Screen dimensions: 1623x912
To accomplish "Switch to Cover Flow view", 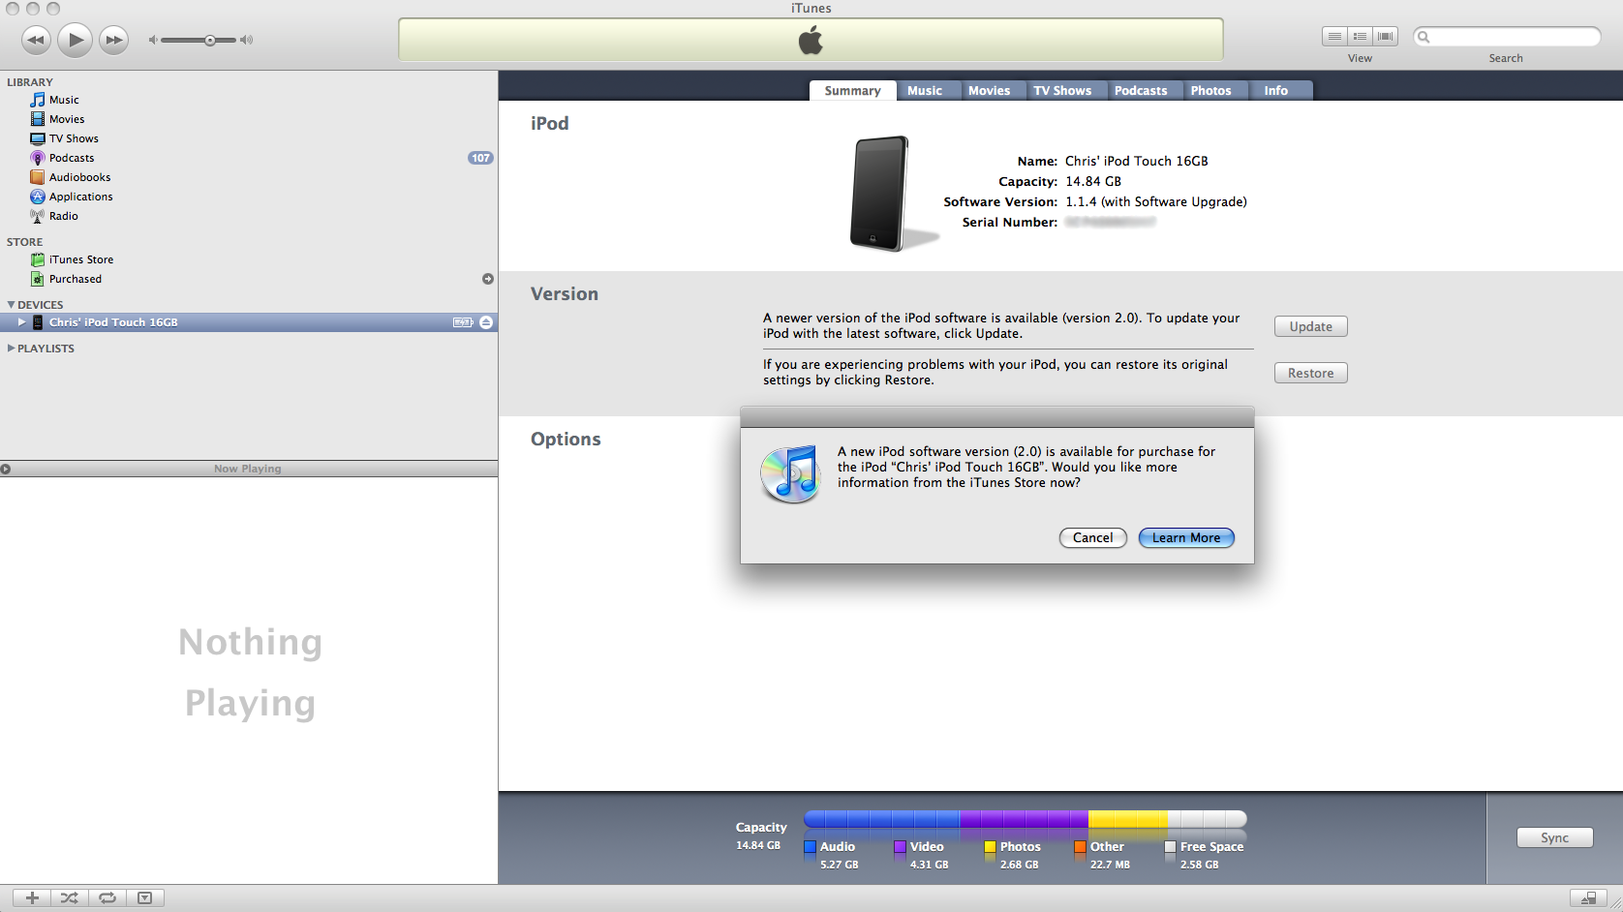I will [x=1386, y=37].
